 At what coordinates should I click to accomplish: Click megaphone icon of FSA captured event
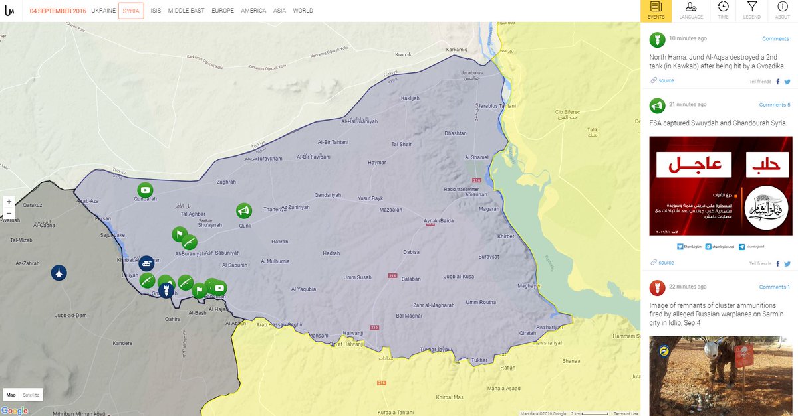pos(657,105)
